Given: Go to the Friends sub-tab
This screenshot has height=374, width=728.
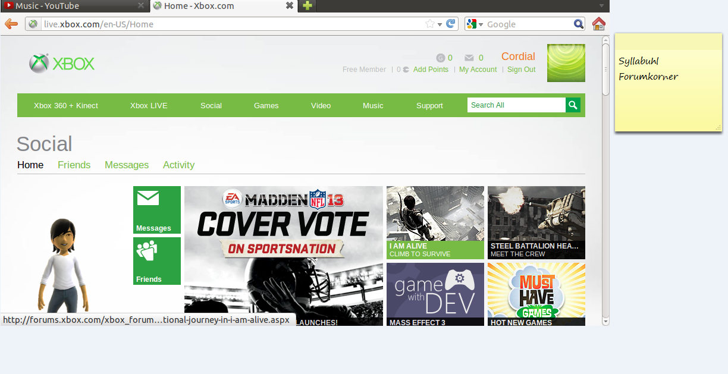Looking at the screenshot, I should (74, 165).
